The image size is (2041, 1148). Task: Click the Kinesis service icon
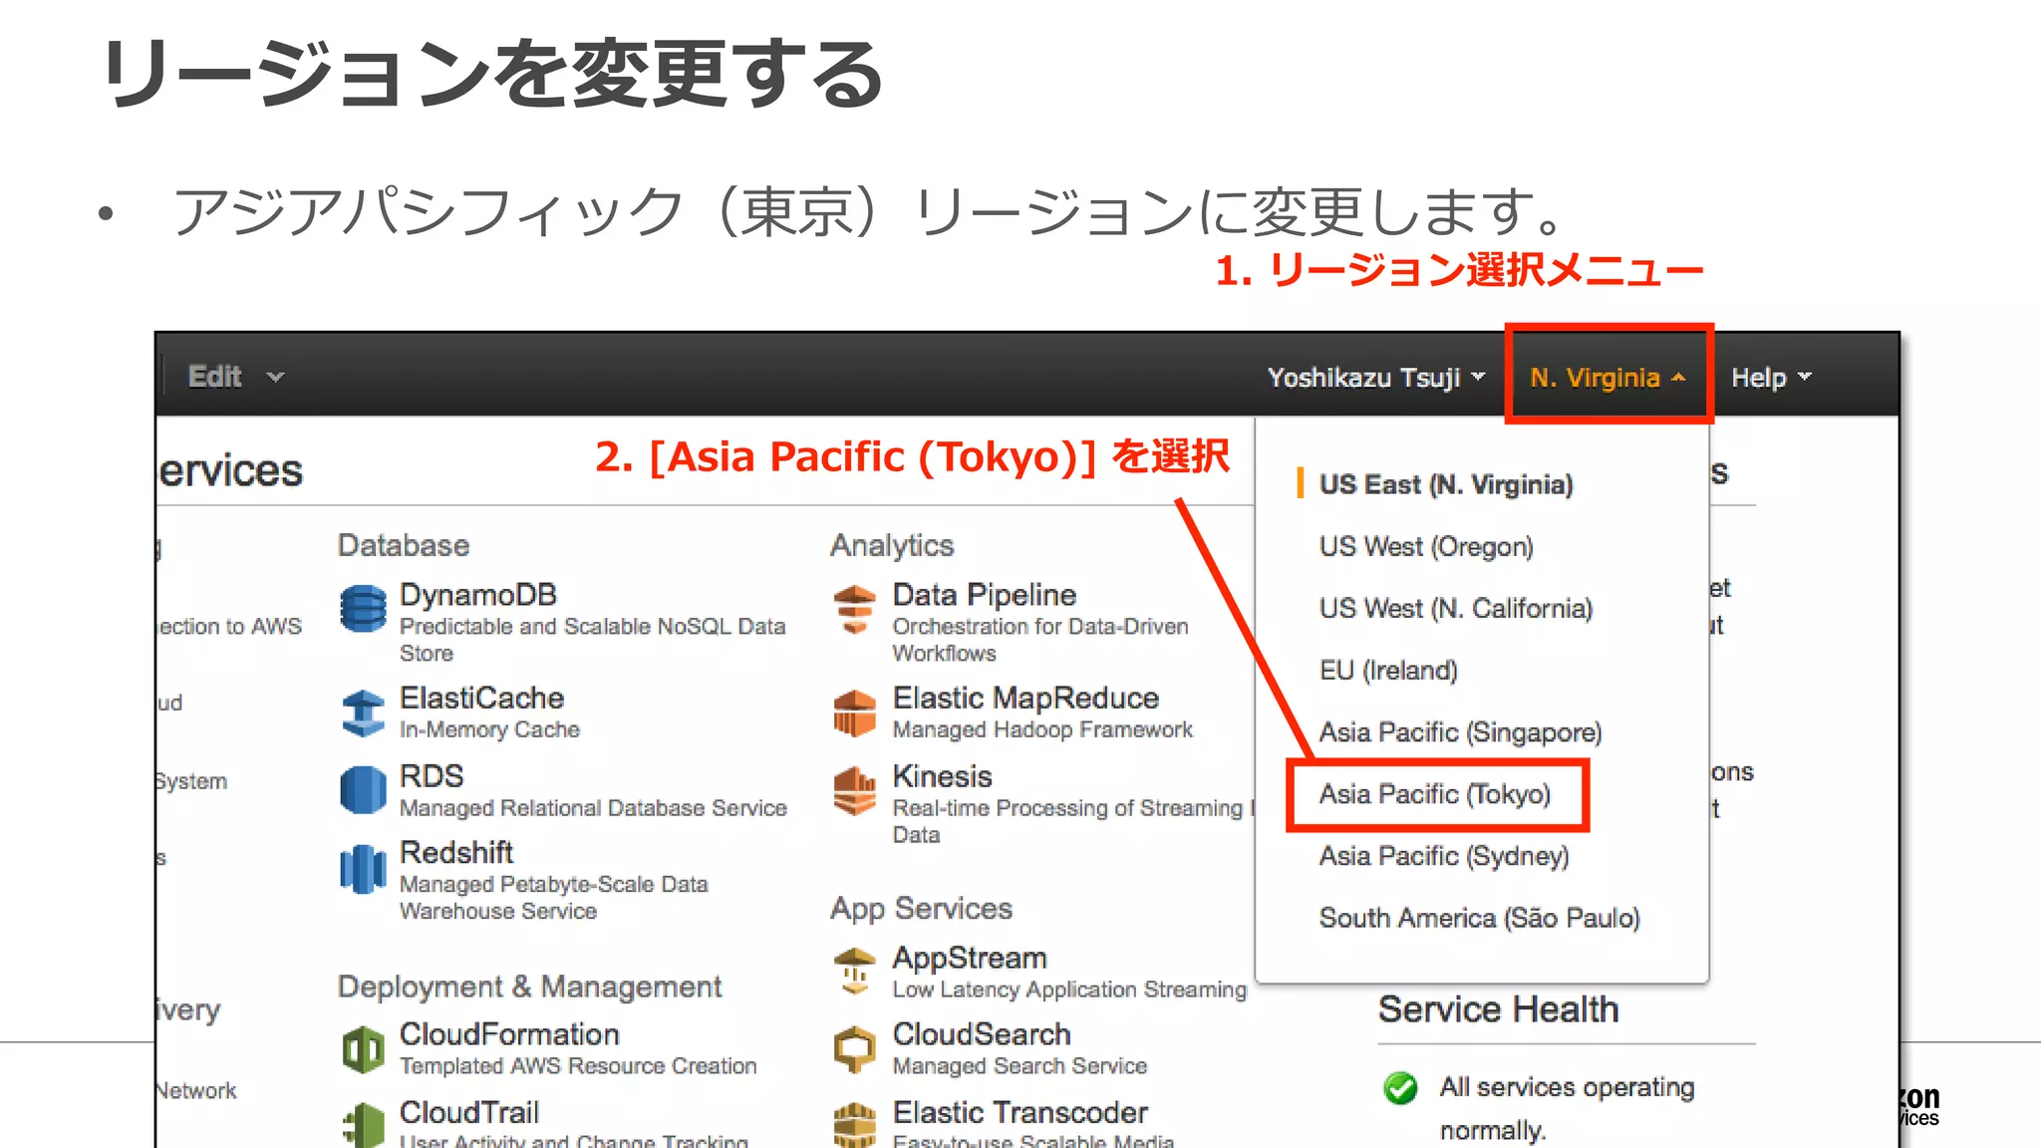tap(854, 790)
